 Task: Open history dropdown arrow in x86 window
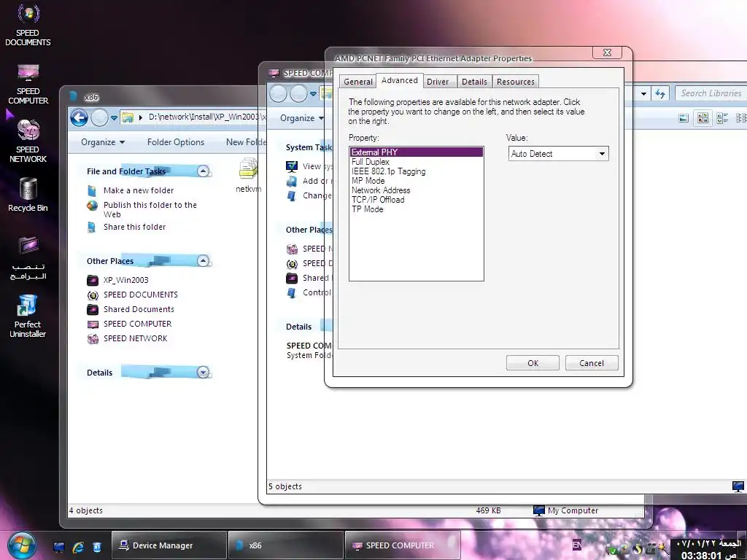pos(114,117)
